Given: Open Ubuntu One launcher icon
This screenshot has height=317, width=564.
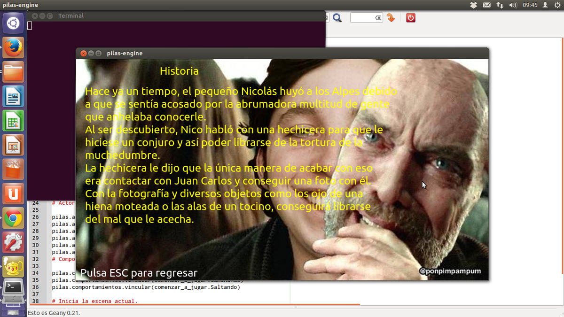Looking at the screenshot, I should [13, 194].
